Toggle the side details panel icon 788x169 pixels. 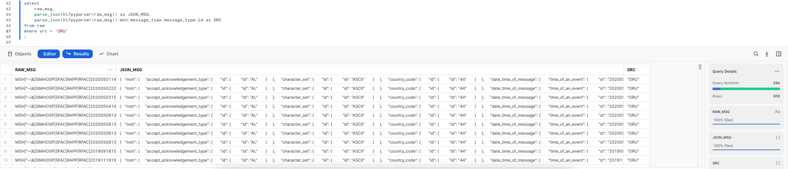click(x=778, y=54)
